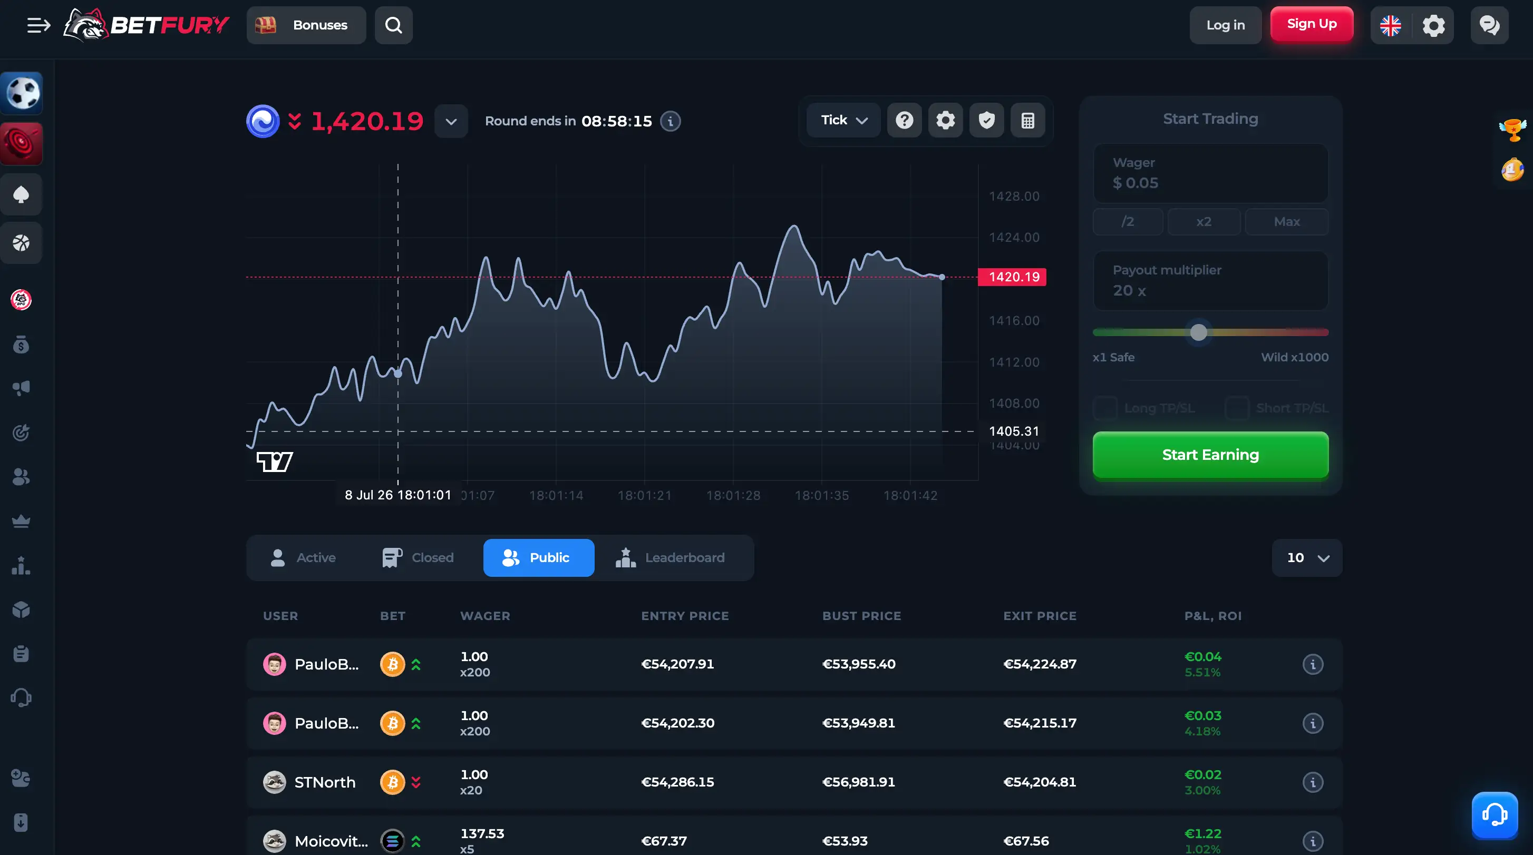Open the red rose sidebar game icon
Screen dimensions: 1533x855
point(22,143)
